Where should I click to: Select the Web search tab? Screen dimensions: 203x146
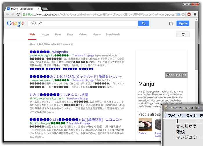tap(32, 35)
